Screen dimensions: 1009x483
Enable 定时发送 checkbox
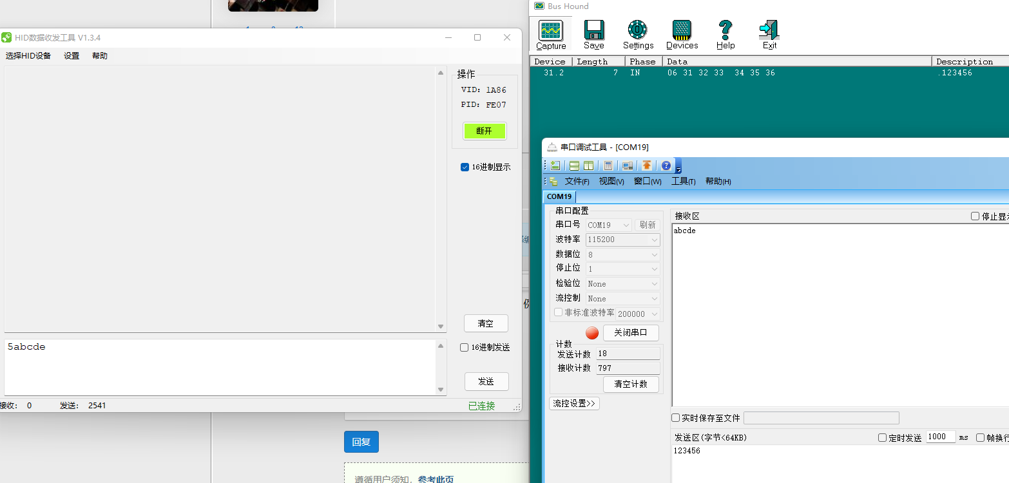883,437
